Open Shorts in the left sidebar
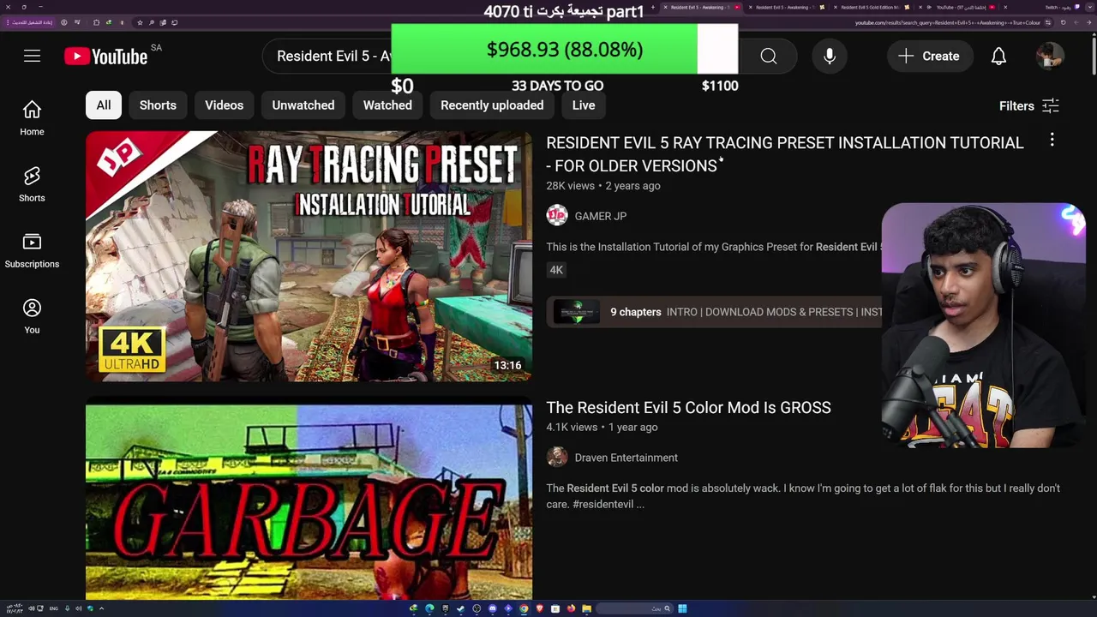 32,184
